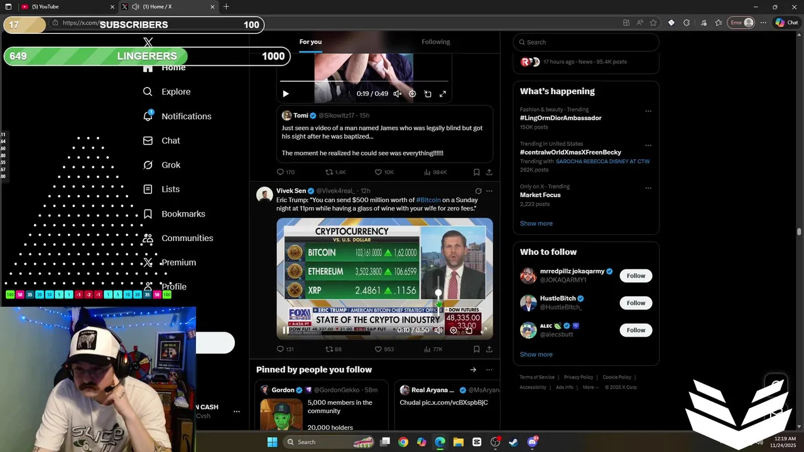Show more under Who to follow
Image resolution: width=804 pixels, height=452 pixels.
coord(536,354)
